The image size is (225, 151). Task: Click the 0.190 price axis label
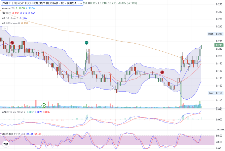point(219,63)
